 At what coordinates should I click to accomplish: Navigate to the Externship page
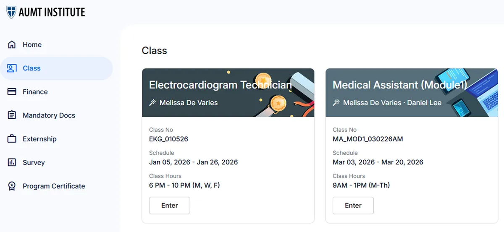click(39, 139)
